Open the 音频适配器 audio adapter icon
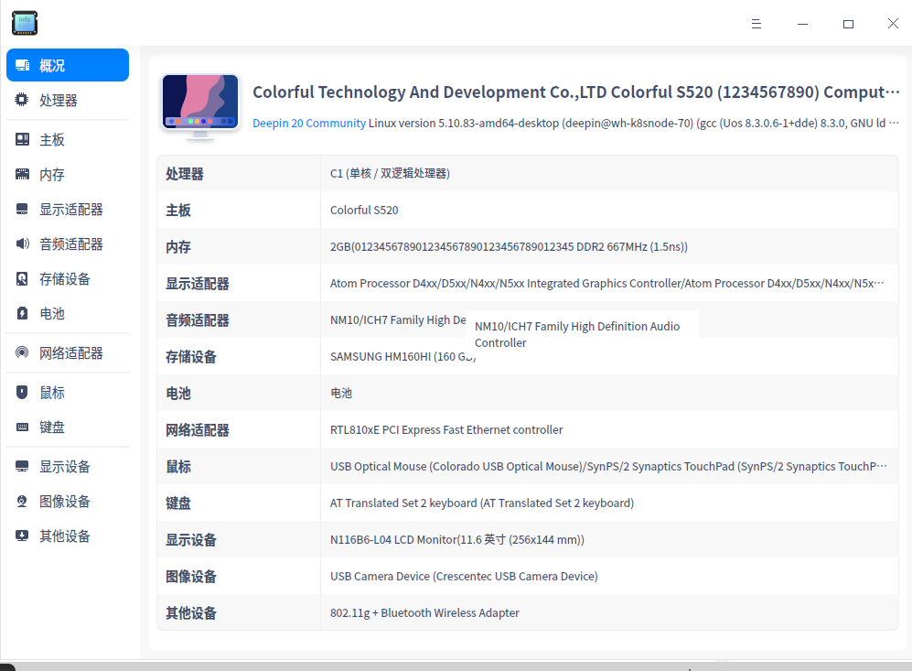Screen dimensions: 912x671 pos(21,244)
